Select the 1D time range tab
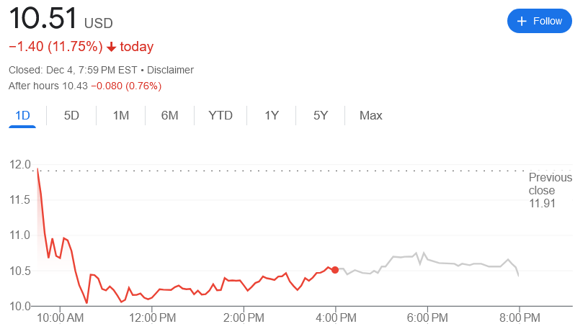This screenshot has height=329, width=588. [22, 115]
